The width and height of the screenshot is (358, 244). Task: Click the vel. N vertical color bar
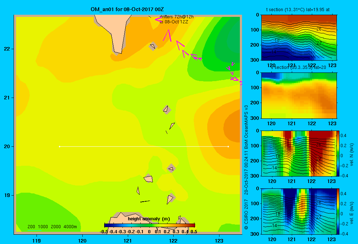[338, 153]
